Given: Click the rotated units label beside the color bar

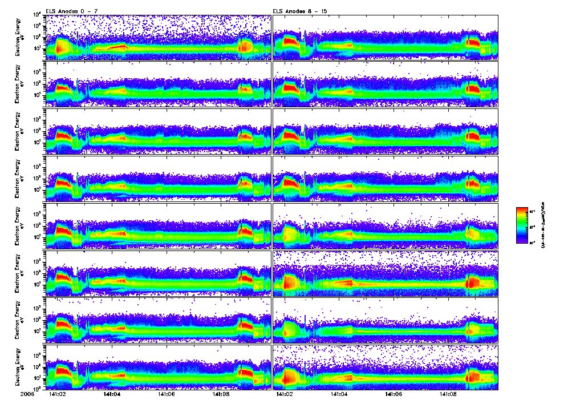Looking at the screenshot, I should pos(542,225).
